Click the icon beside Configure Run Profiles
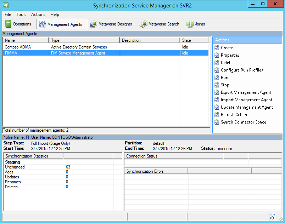Screen dimensions: 285x223 (x=217, y=70)
